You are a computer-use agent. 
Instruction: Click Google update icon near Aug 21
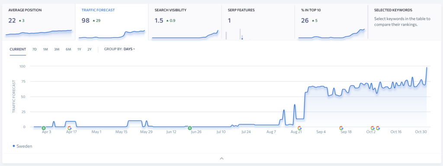(x=299, y=128)
